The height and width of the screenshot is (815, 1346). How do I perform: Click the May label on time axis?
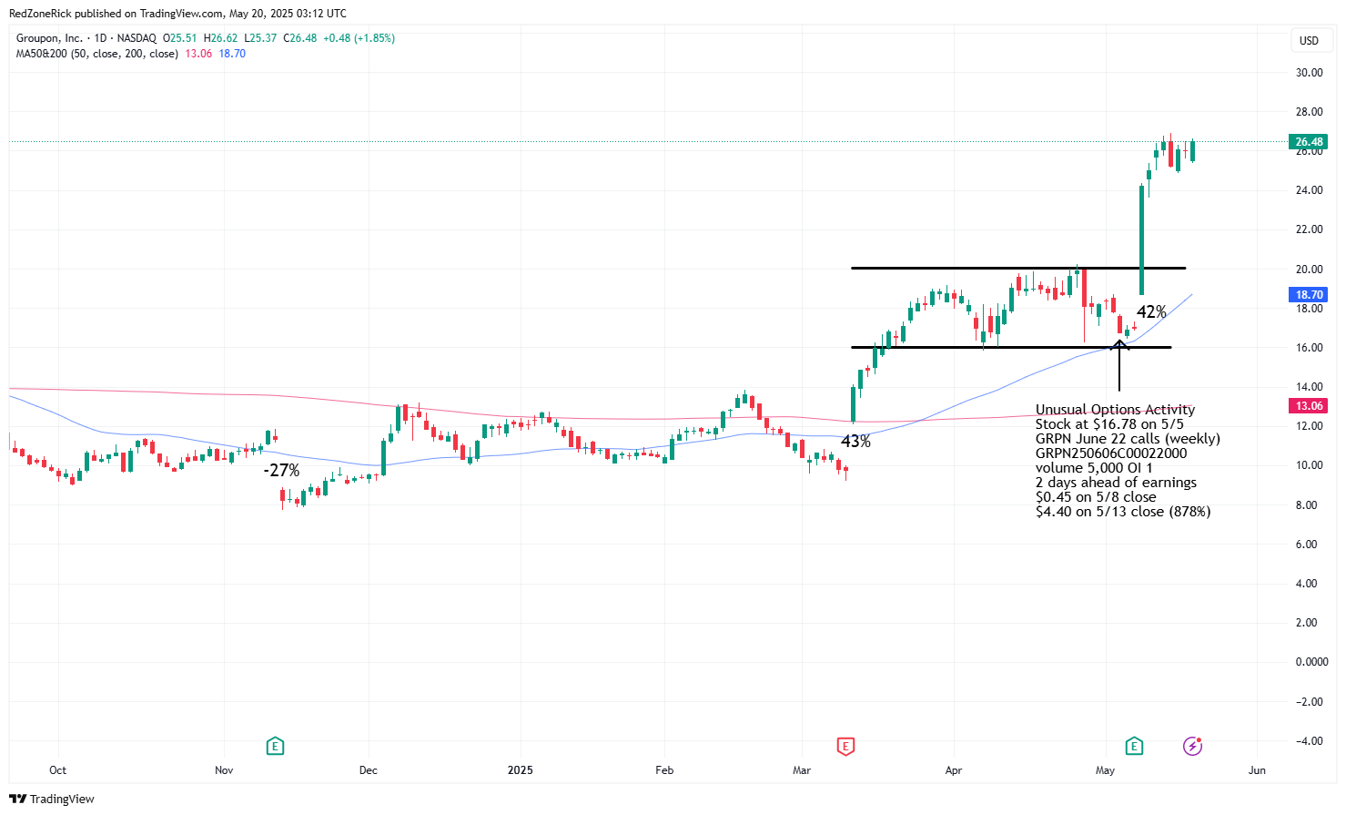[x=1105, y=770]
